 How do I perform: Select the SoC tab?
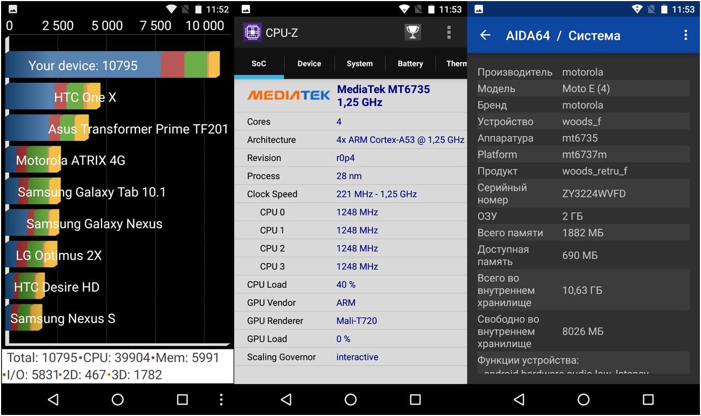pyautogui.click(x=259, y=64)
